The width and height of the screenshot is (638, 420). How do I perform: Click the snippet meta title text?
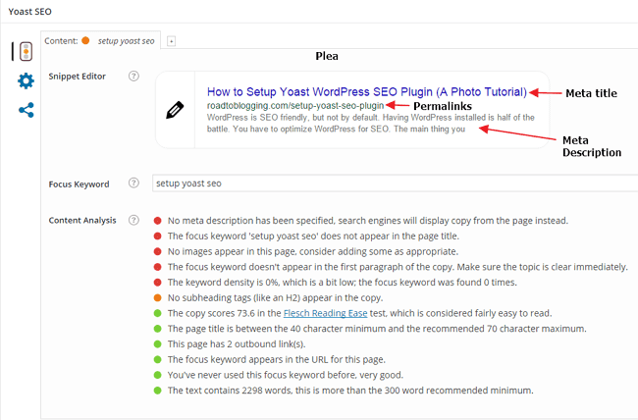367,91
